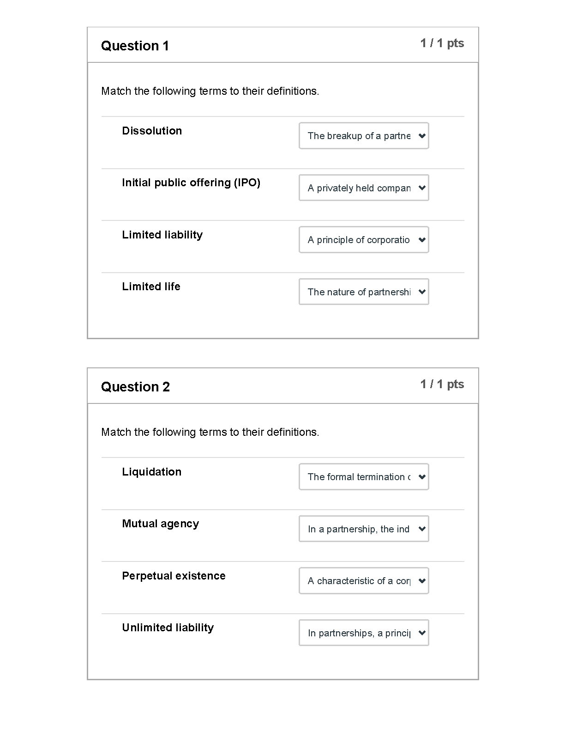Image resolution: width=565 pixels, height=732 pixels.
Task: Click the Mutual agency term label
Action: (x=160, y=524)
